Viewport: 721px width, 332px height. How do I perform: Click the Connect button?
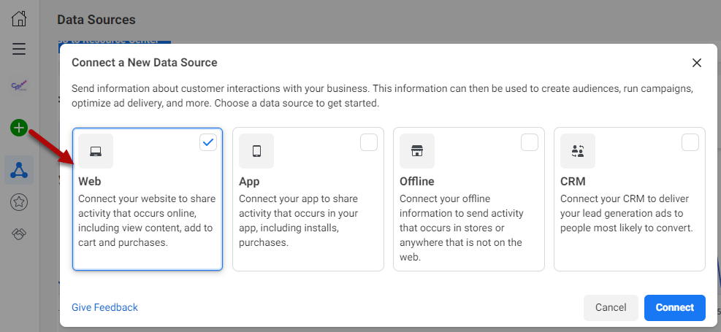(675, 308)
